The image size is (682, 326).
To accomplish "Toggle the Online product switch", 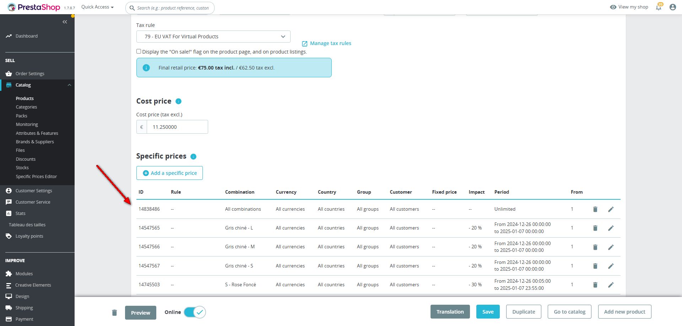I will click(x=195, y=312).
